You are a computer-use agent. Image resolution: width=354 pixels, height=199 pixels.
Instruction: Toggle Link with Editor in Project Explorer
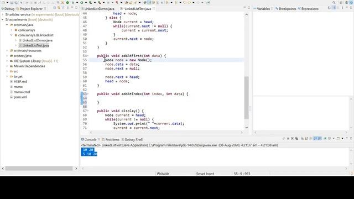(59, 8)
